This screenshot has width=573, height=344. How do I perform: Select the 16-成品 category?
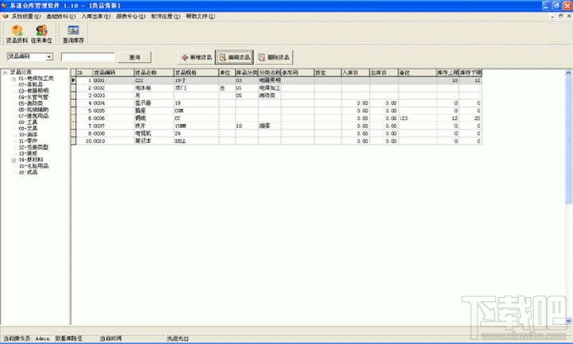28,172
